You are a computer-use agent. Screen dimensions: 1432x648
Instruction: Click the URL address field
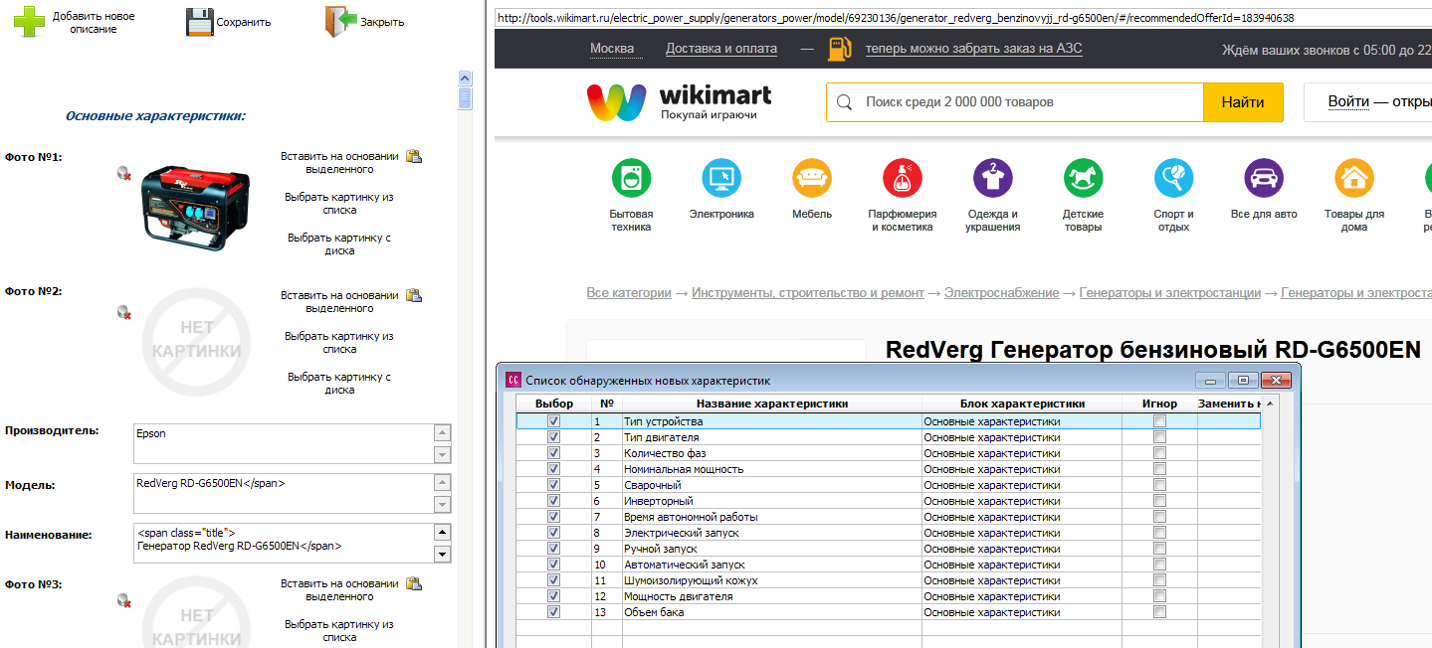click(961, 17)
